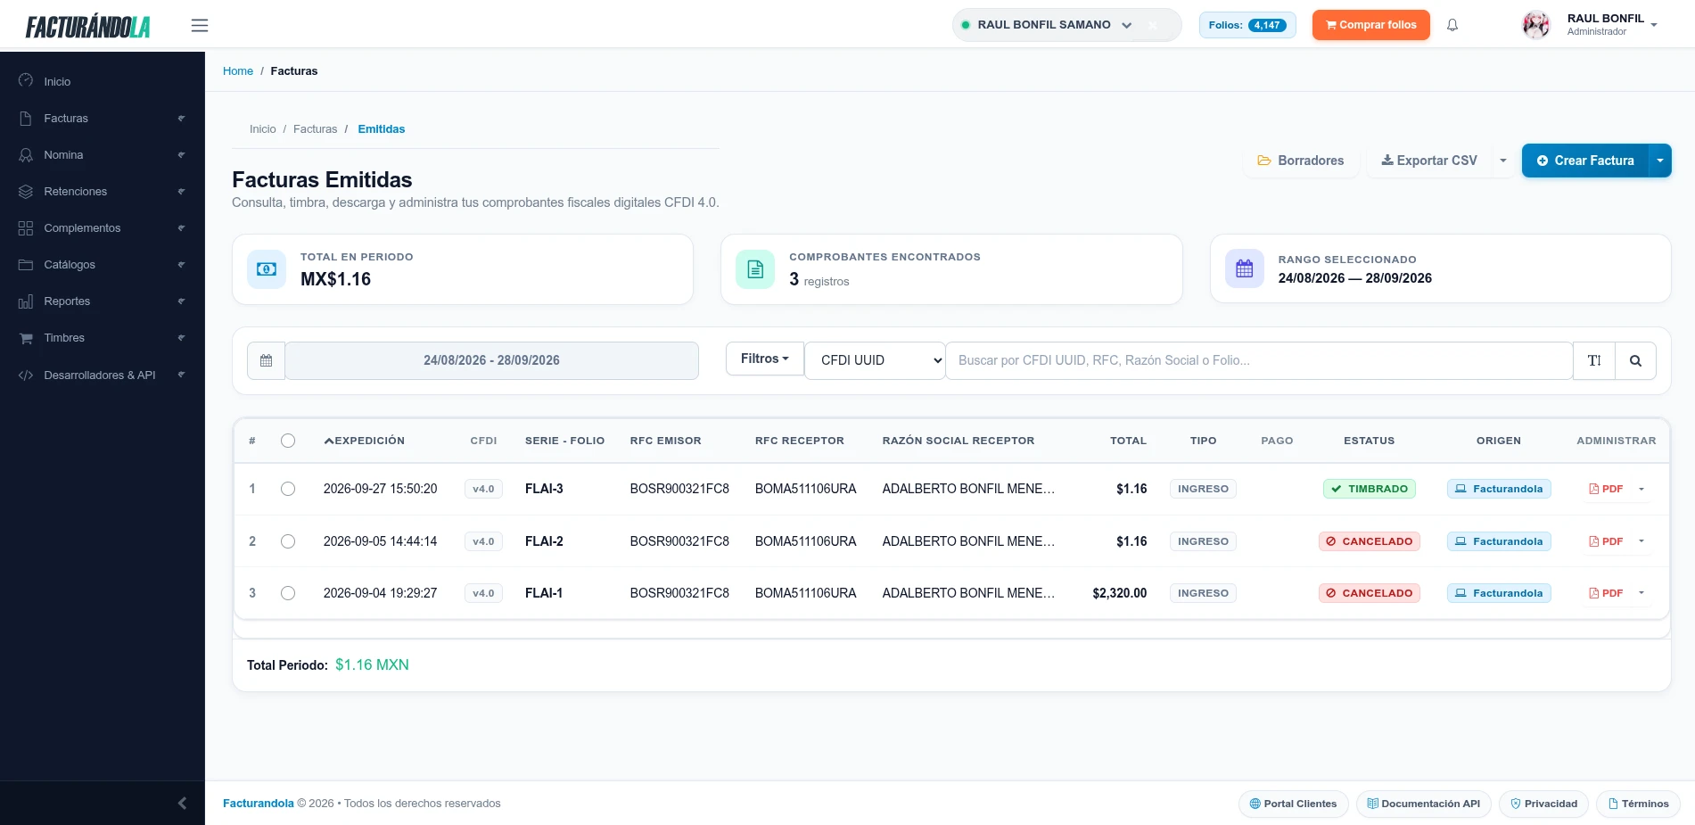Open the notifications bell icon
Screen dimensions: 1695x825
(1452, 25)
